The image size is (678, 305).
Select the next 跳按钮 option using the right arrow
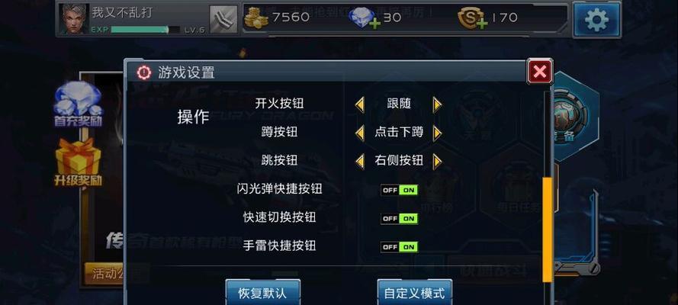click(x=437, y=162)
